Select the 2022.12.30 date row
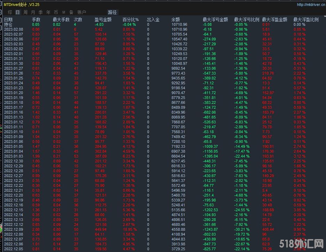 (14, 161)
